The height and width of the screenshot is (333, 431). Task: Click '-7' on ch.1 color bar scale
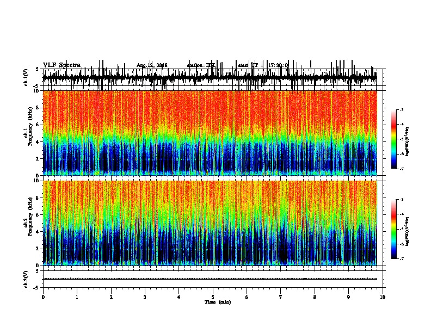[x=402, y=169]
